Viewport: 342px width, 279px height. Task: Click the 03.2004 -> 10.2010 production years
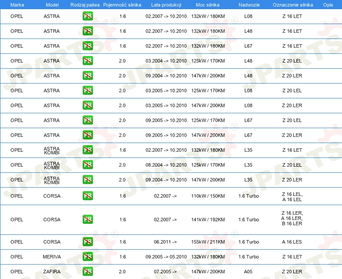(x=166, y=61)
